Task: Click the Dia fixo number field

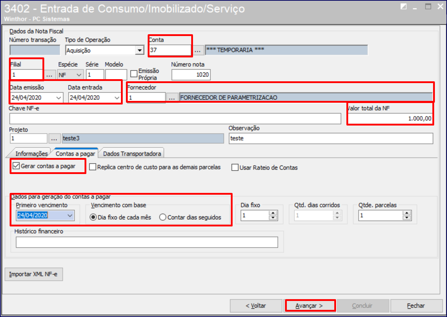Action: (x=255, y=215)
